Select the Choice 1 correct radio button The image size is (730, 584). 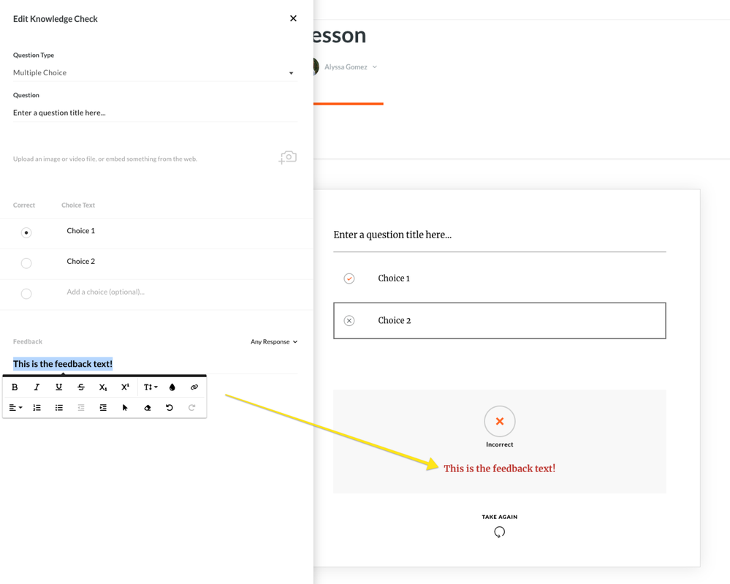click(26, 232)
